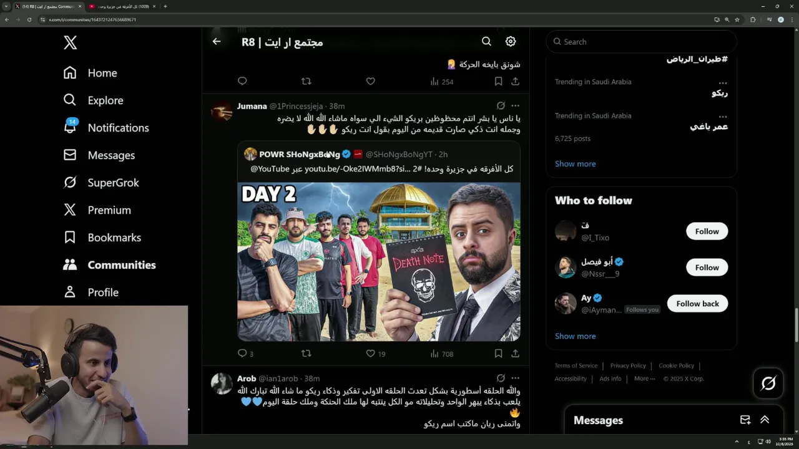Open the DAY 2 Death Note thumbnail
This screenshot has height=449, width=799.
(x=379, y=262)
